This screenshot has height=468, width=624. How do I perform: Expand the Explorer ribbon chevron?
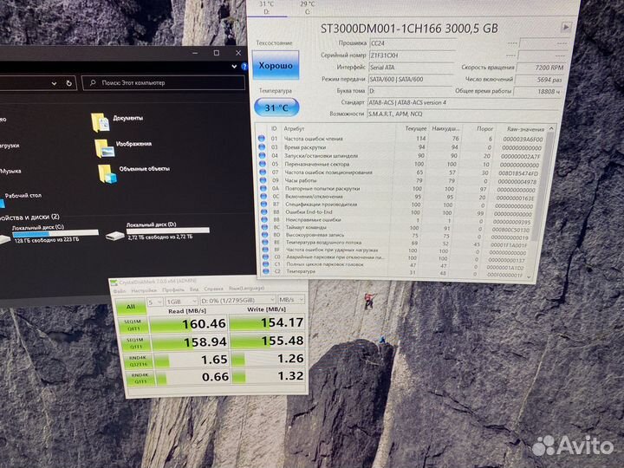(234, 67)
